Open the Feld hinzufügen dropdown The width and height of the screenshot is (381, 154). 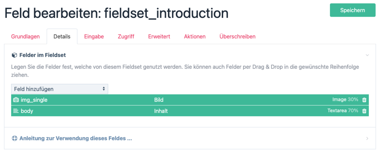tap(59, 89)
